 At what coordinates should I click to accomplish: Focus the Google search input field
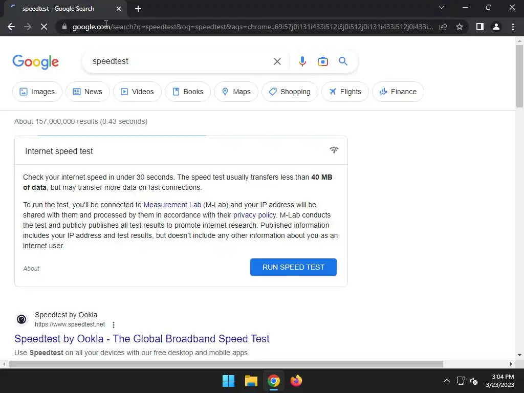pos(181,61)
